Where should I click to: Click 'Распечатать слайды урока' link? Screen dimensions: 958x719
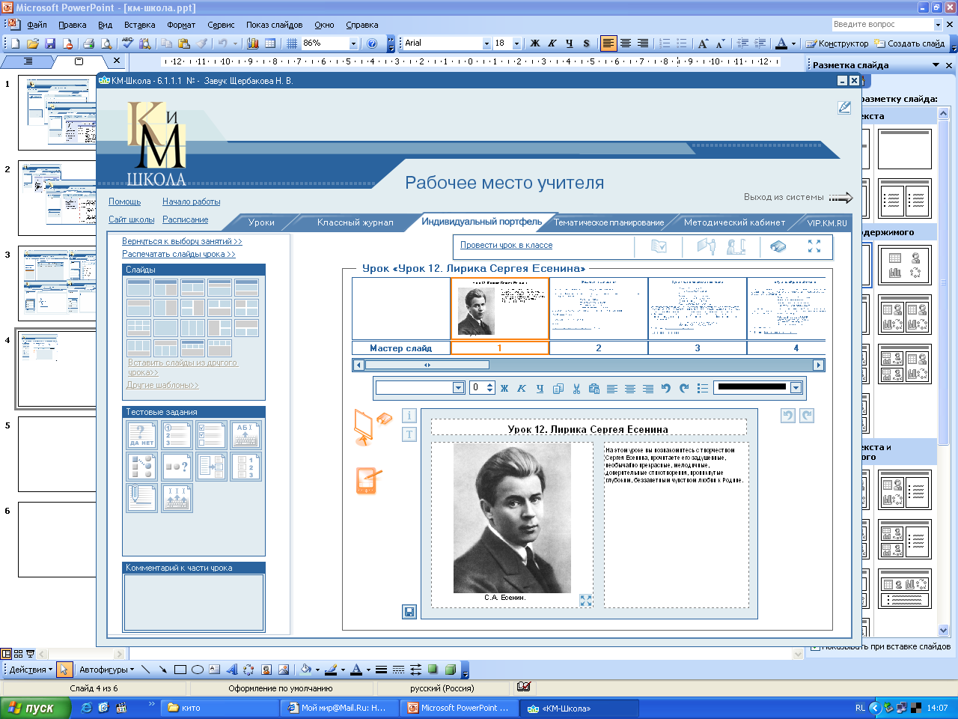178,254
